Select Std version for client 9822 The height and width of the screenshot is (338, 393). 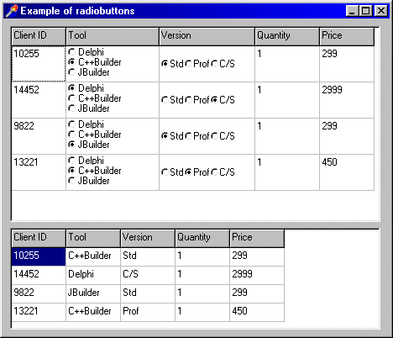(165, 136)
